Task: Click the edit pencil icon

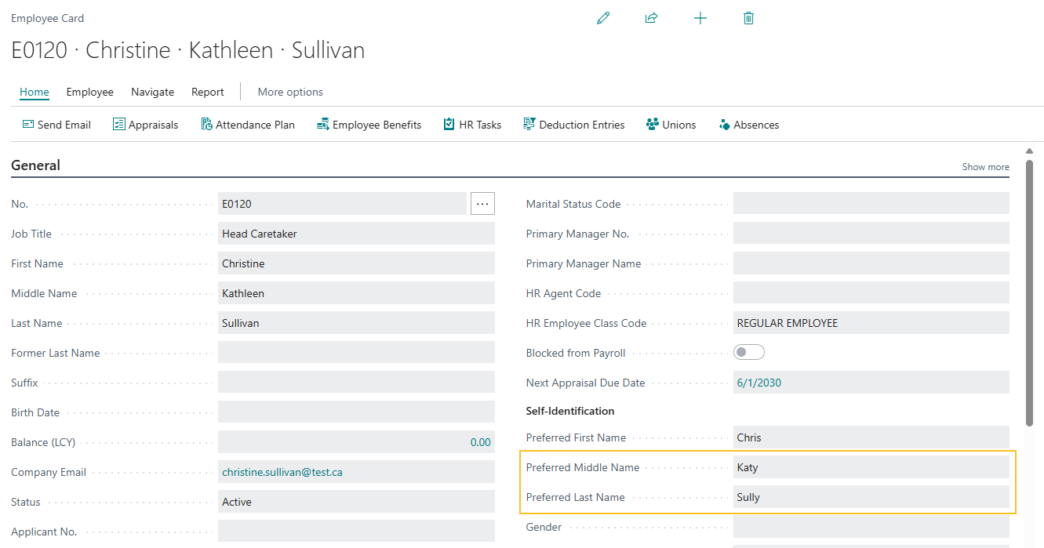Action: 603,17
